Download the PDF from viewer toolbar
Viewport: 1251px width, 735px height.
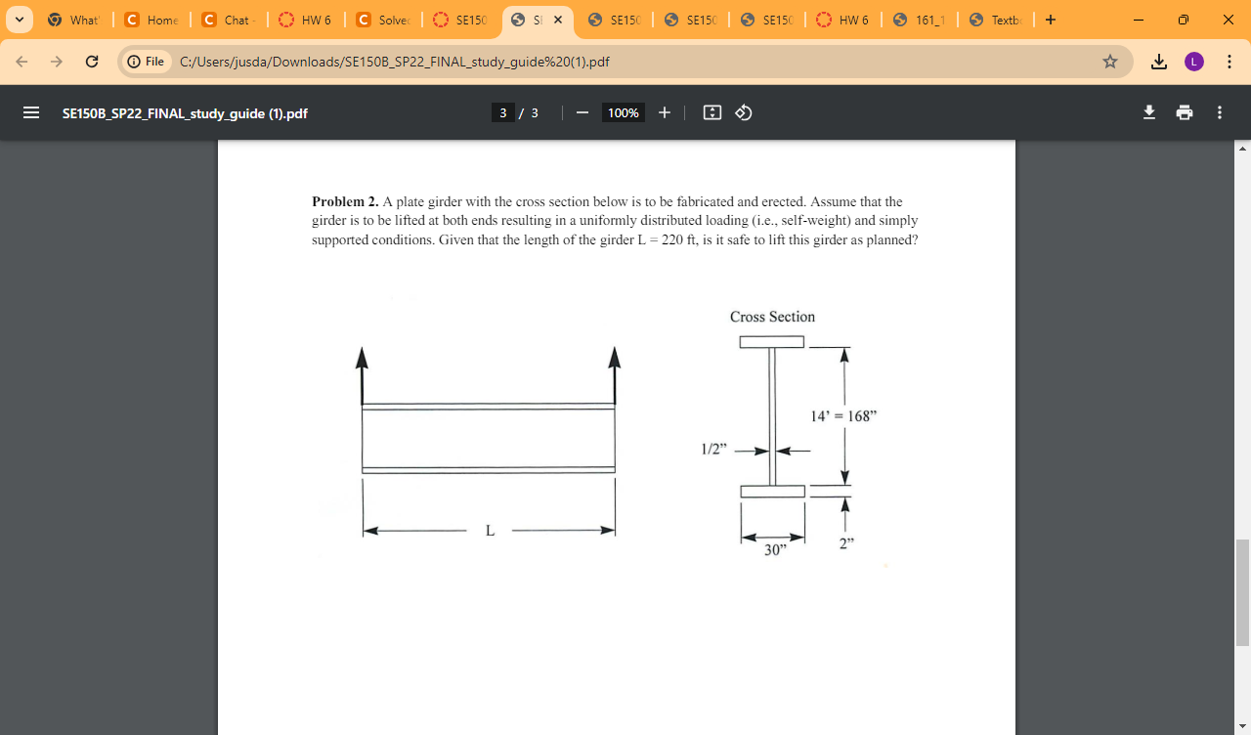click(x=1149, y=112)
